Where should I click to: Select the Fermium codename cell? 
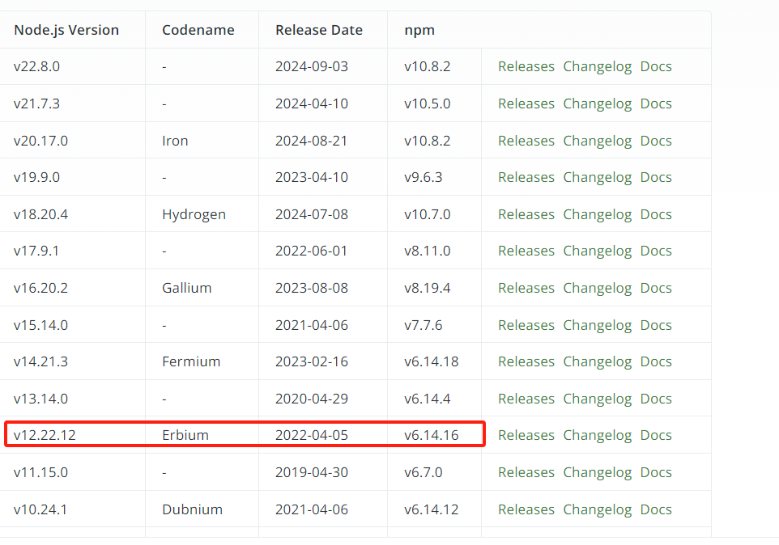[191, 361]
